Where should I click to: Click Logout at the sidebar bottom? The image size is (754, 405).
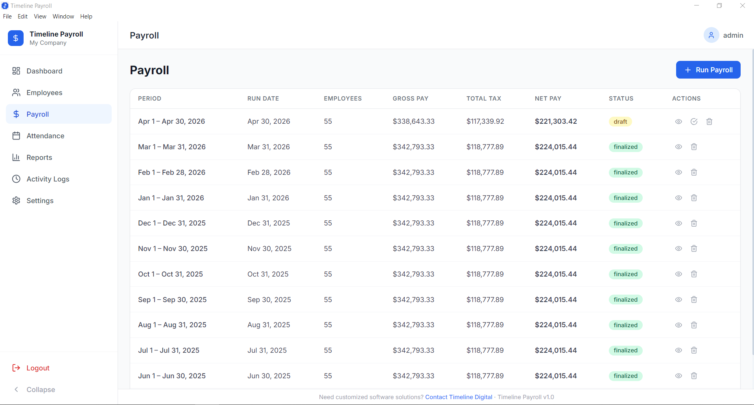pyautogui.click(x=38, y=368)
